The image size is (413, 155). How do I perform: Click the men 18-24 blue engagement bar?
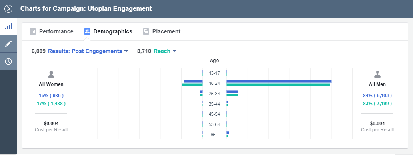pos(279,82)
